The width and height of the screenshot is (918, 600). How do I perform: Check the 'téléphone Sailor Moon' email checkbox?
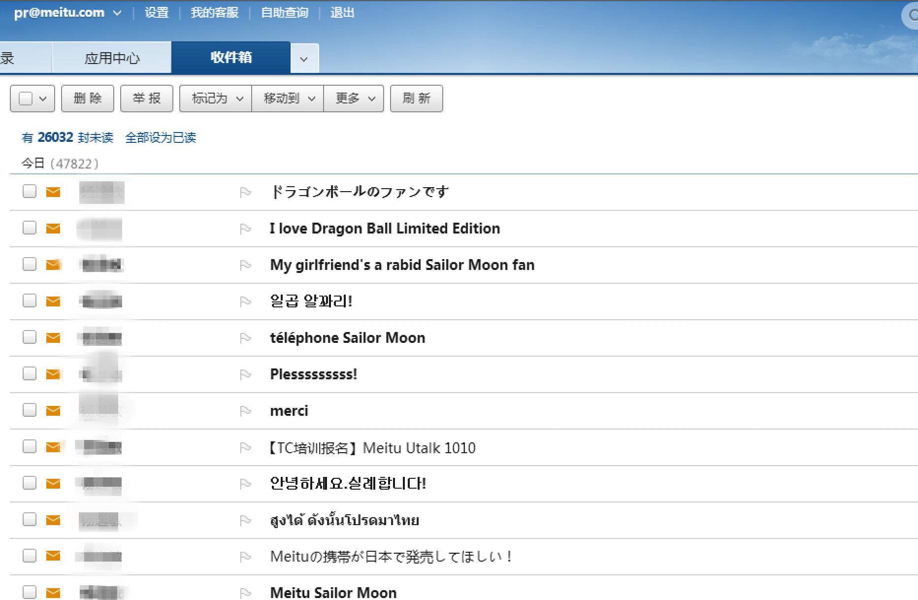[x=30, y=337]
